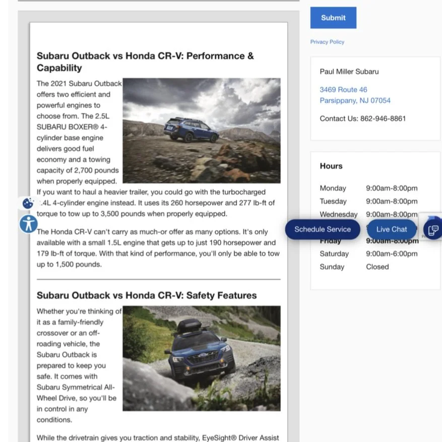The width and height of the screenshot is (442, 442).
Task: Open the accessibility options icon
Action: point(28,224)
